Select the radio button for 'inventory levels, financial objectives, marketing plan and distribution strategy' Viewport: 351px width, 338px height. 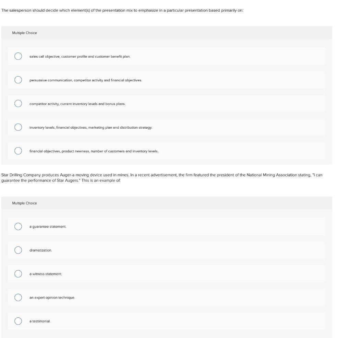pos(17,126)
